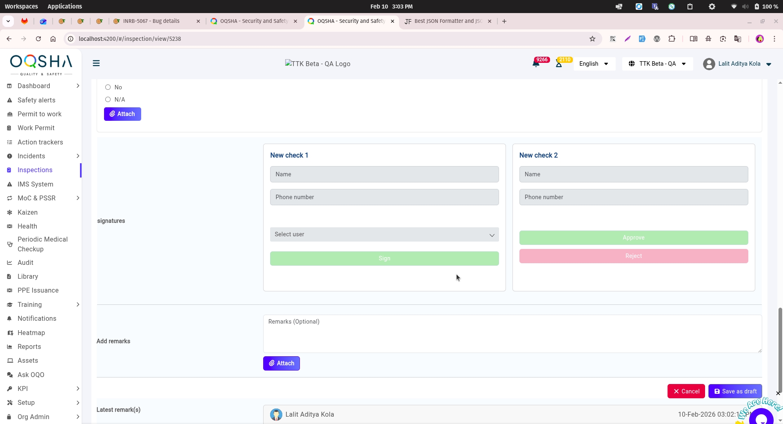Click the page vertical scrollbar
This screenshot has width=783, height=424.
[780, 347]
